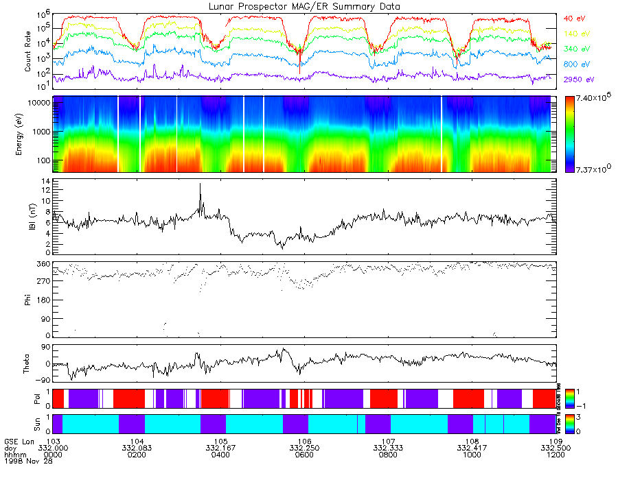This screenshot has height=480, width=618.
Task: Click the '-90' tick on the Theta axis
Action: click(x=43, y=380)
